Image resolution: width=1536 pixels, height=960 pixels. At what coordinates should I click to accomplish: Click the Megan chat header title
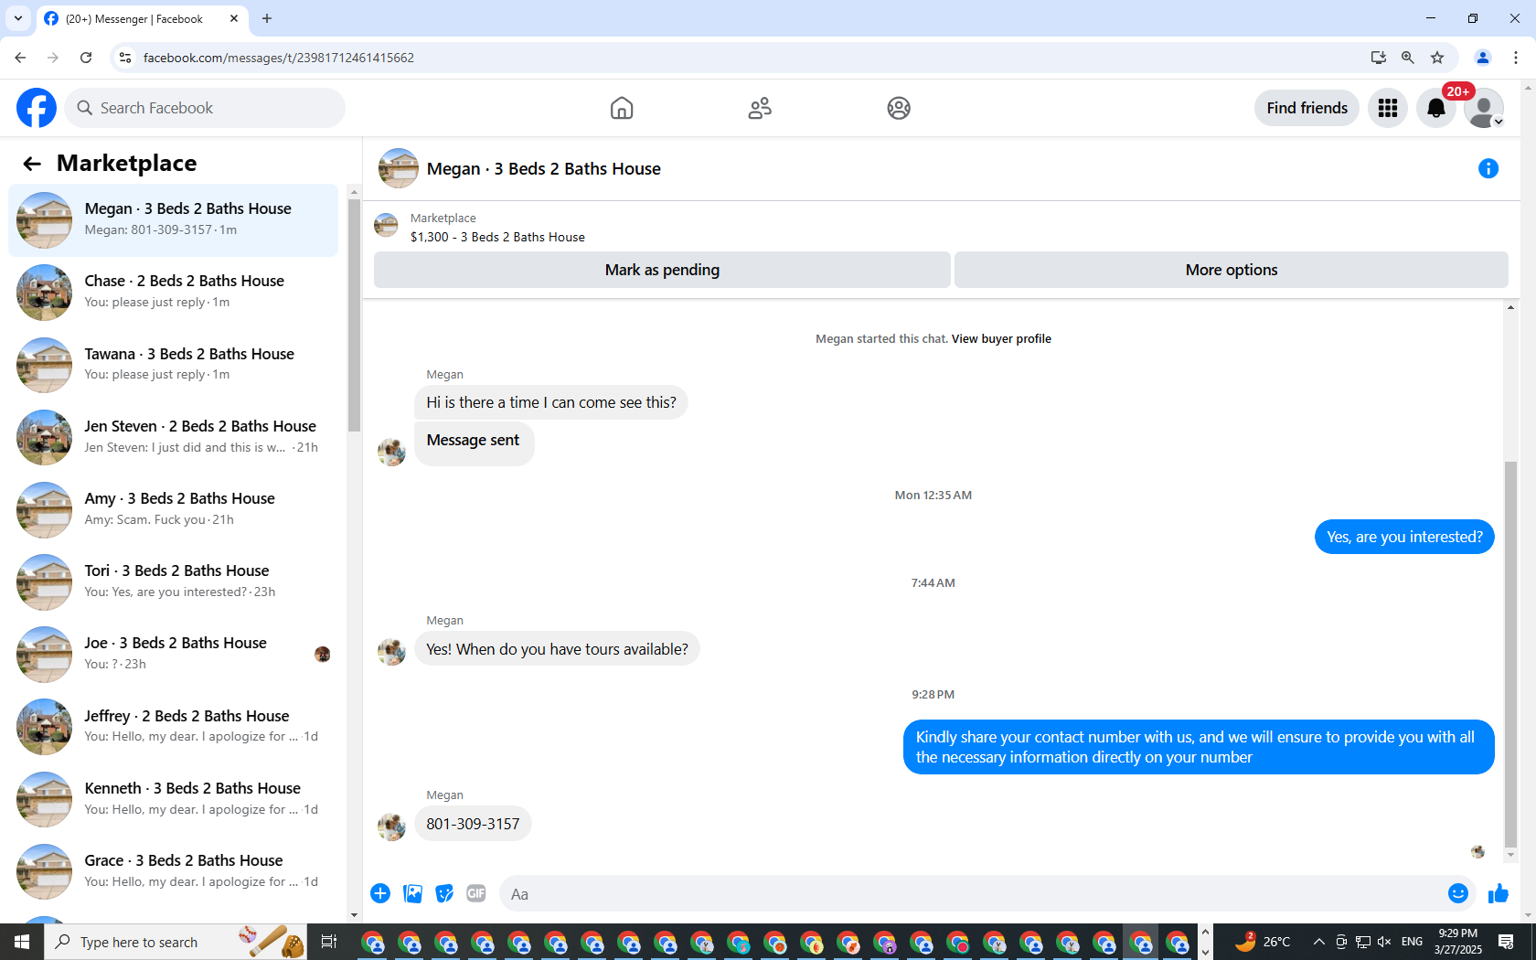[543, 169]
